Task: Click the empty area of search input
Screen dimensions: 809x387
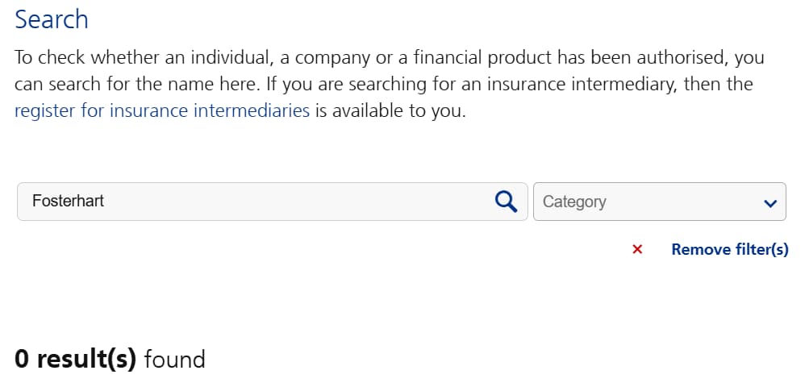Action: [299, 202]
